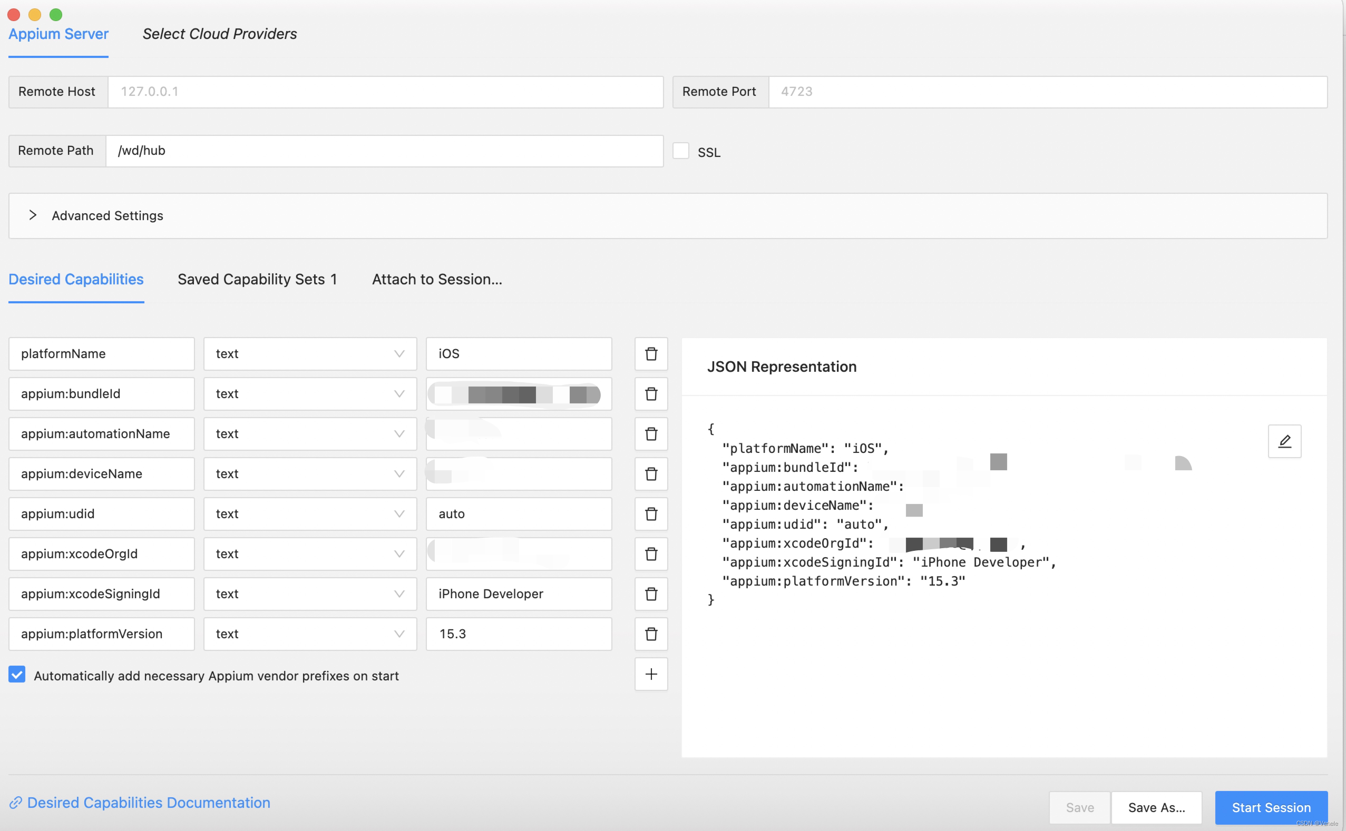Uncheck automatically add Appium vendor prefixes

tap(17, 675)
